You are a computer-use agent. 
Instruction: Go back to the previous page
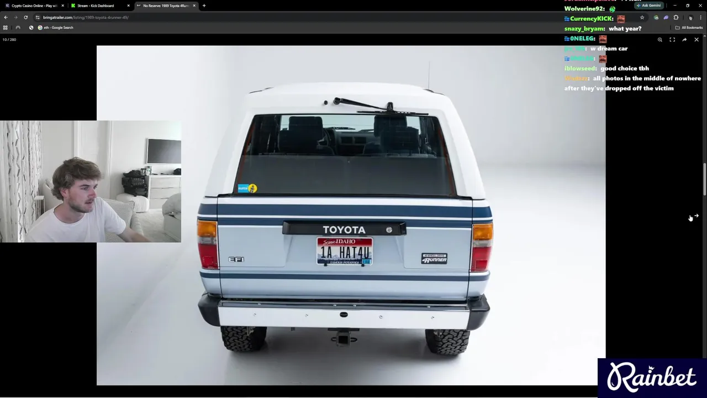[x=6, y=17]
